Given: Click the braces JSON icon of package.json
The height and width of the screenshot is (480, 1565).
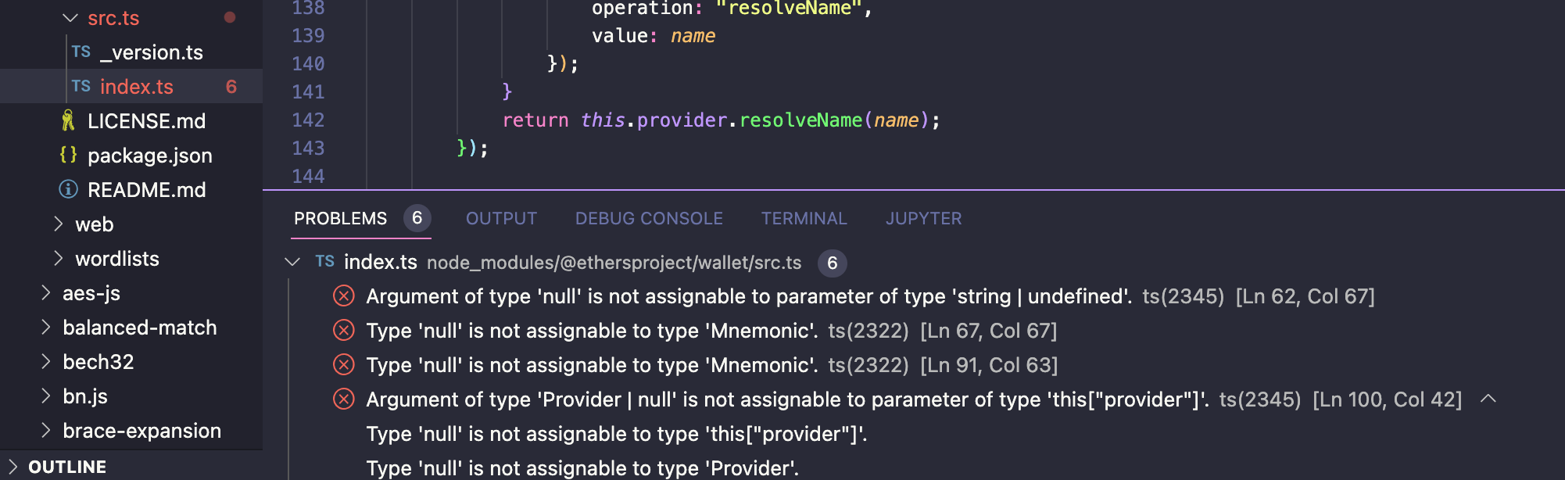Looking at the screenshot, I should click(69, 155).
